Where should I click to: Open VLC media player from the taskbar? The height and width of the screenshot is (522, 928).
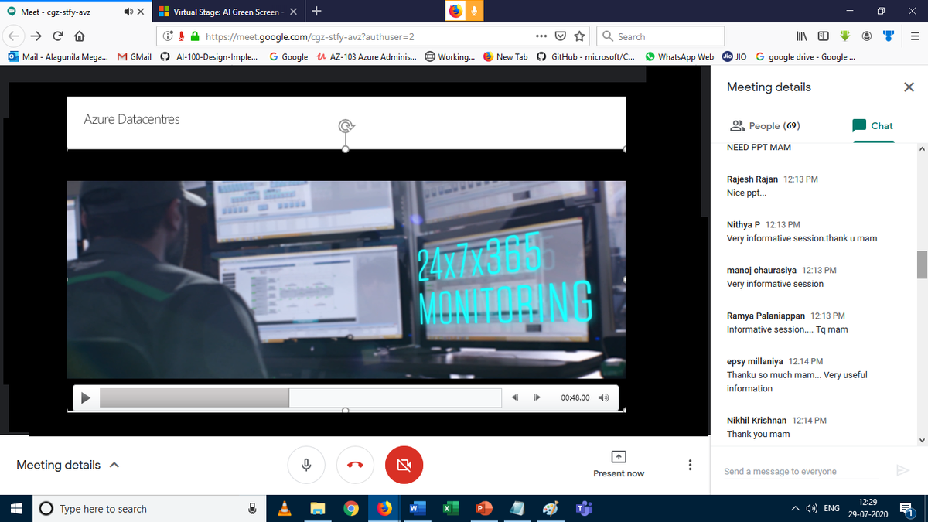pos(285,509)
